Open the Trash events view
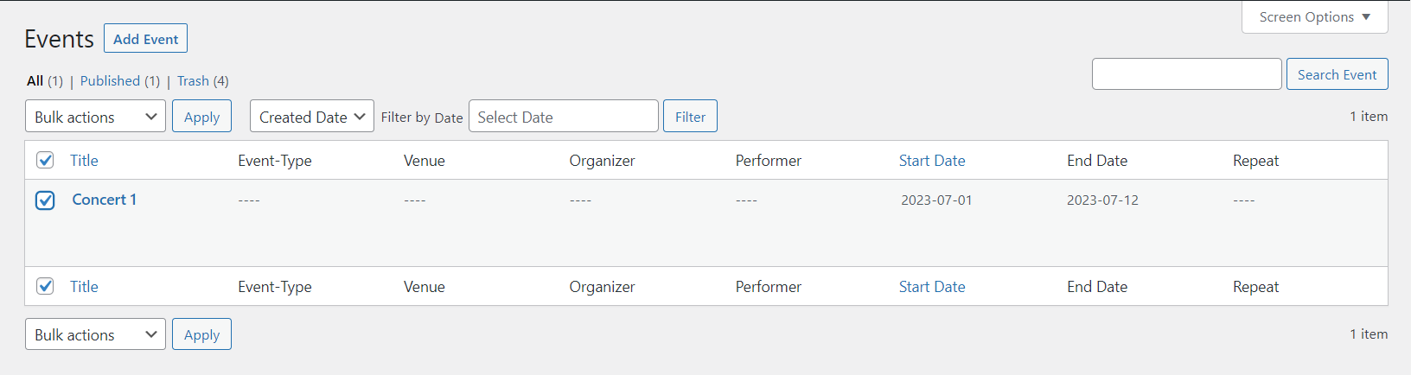The width and height of the screenshot is (1411, 375). 193,81
